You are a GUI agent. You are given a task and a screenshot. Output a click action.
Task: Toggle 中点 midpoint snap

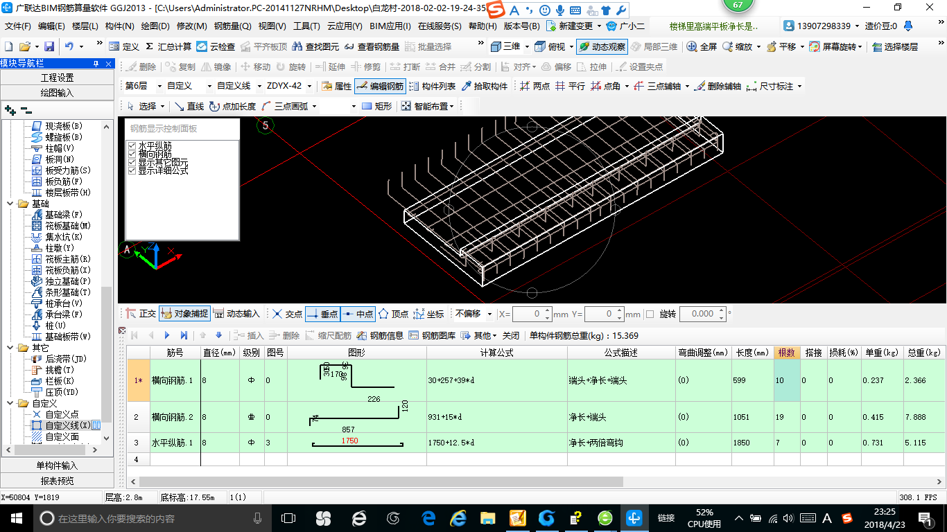(357, 313)
